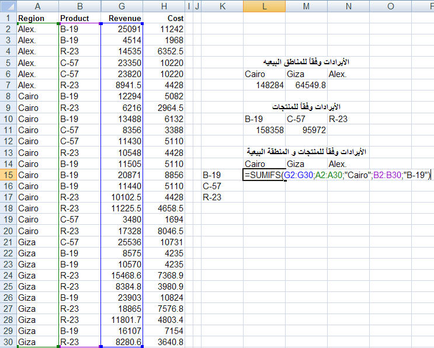Select highlighted column L header
This screenshot has height=348, width=434.
point(265,6)
